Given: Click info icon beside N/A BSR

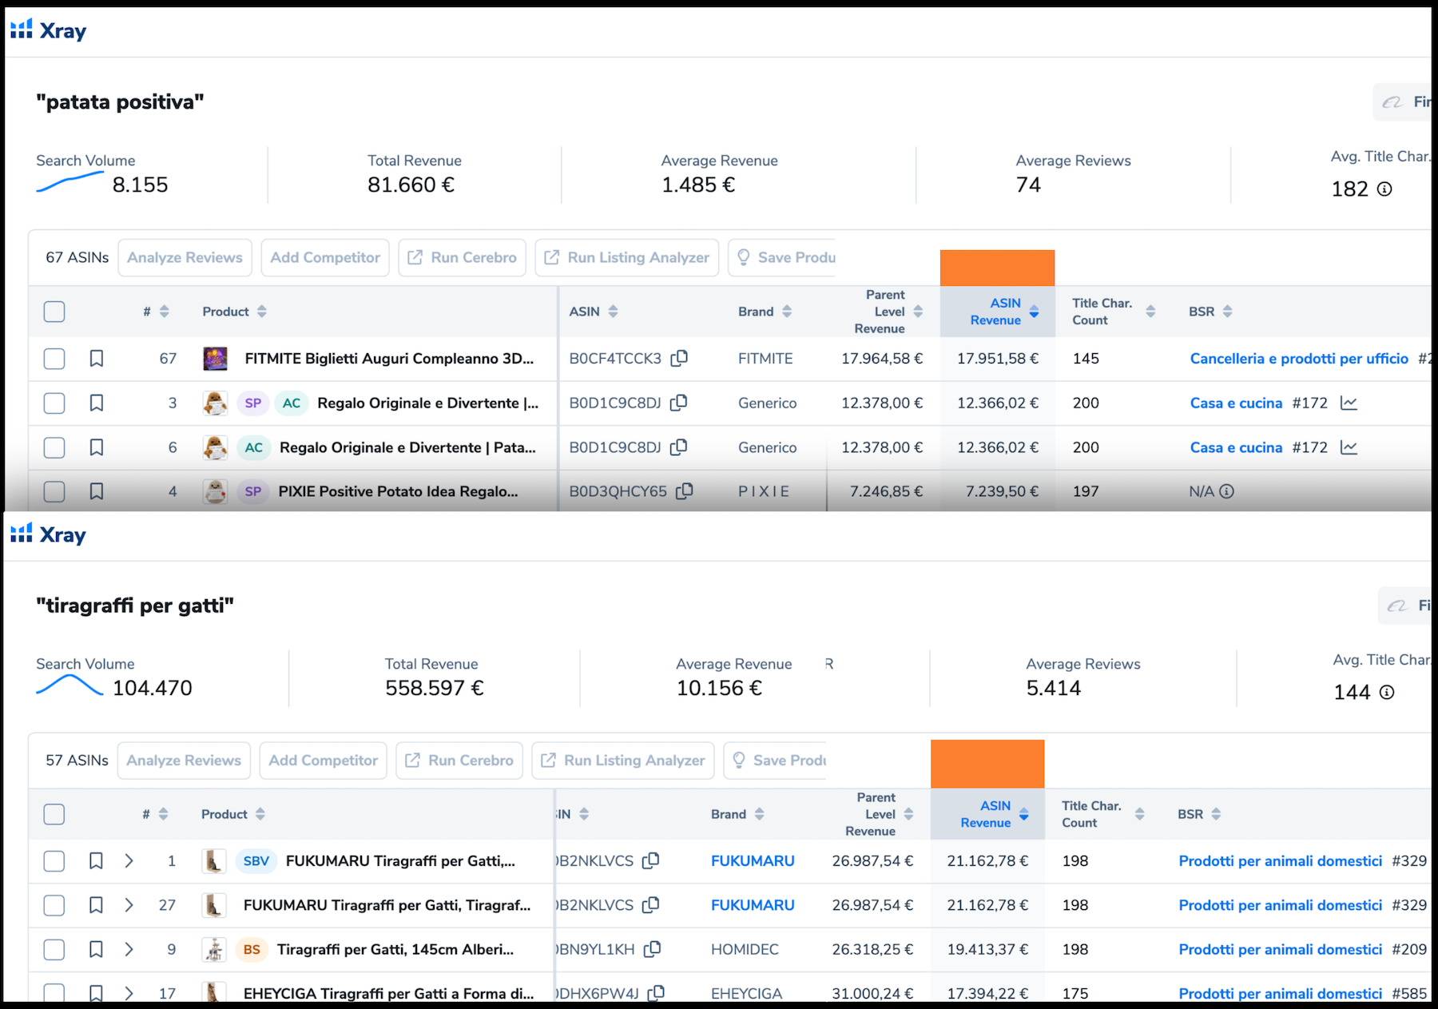Looking at the screenshot, I should click(x=1226, y=492).
